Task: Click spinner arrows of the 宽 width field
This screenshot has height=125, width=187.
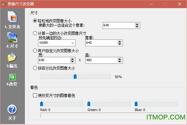Action: (73, 60)
